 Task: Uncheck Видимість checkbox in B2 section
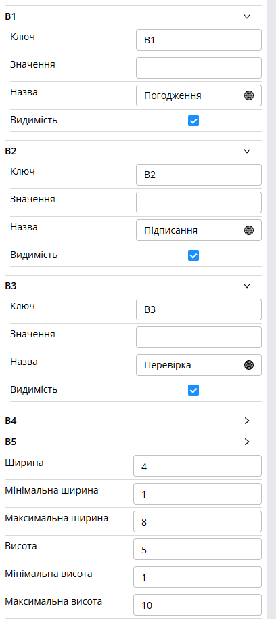(193, 255)
